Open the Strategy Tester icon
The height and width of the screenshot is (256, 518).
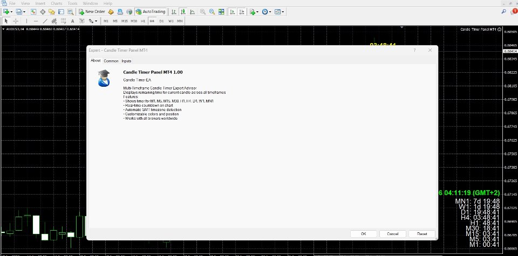pyautogui.click(x=70, y=11)
